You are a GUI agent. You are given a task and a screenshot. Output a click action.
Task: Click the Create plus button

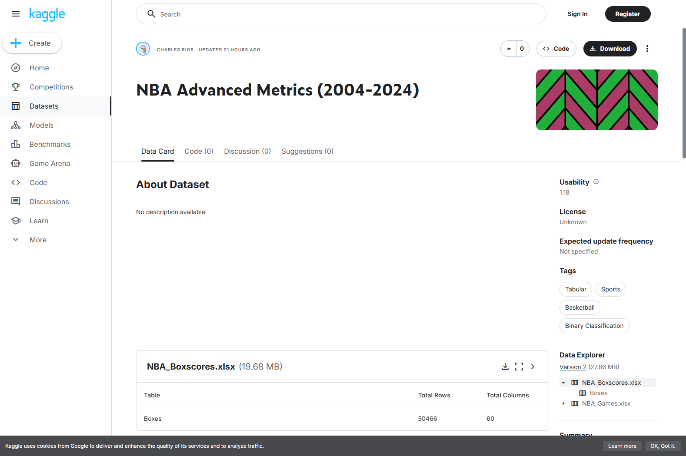32,43
